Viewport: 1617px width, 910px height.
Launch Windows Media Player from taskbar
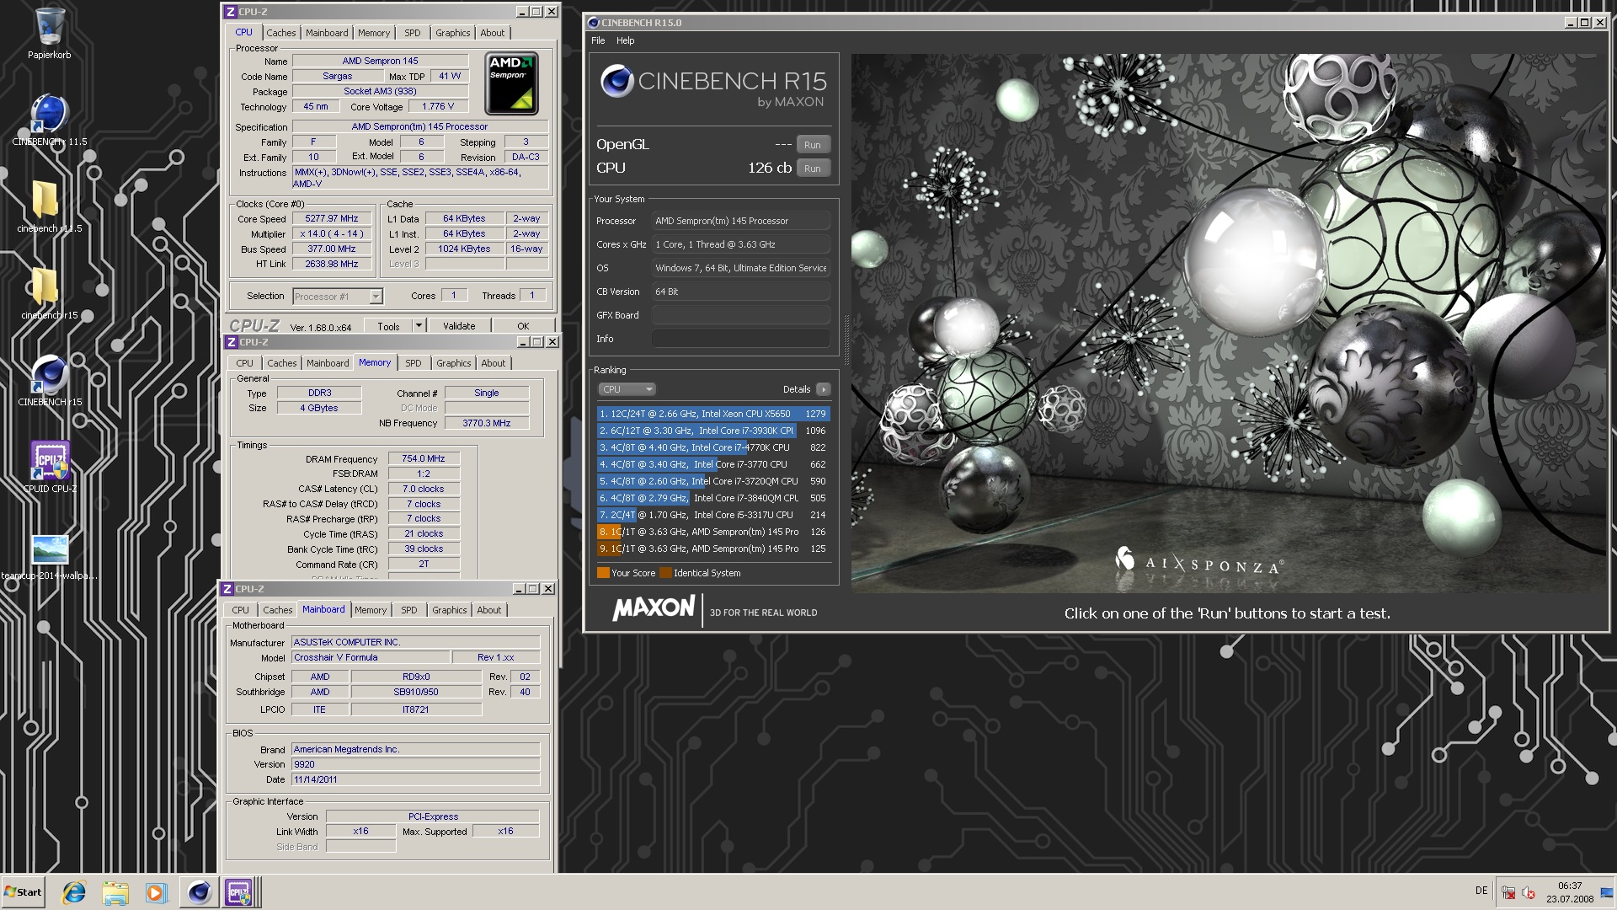point(156,892)
